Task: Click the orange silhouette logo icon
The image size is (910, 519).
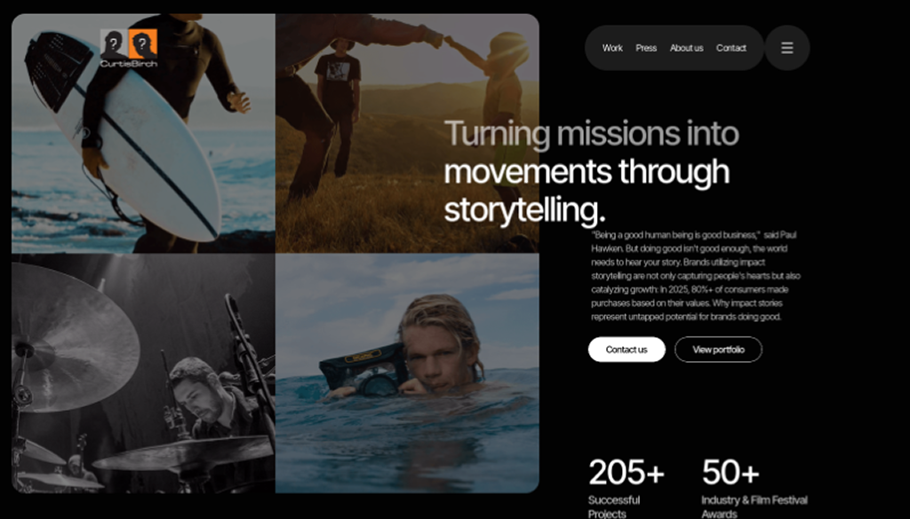Action: point(143,44)
